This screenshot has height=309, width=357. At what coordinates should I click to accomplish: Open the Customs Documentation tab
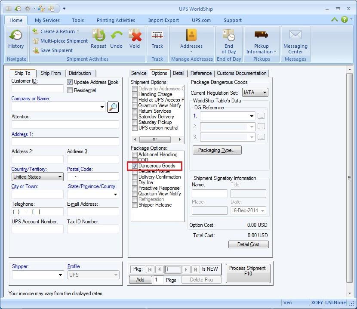point(241,73)
